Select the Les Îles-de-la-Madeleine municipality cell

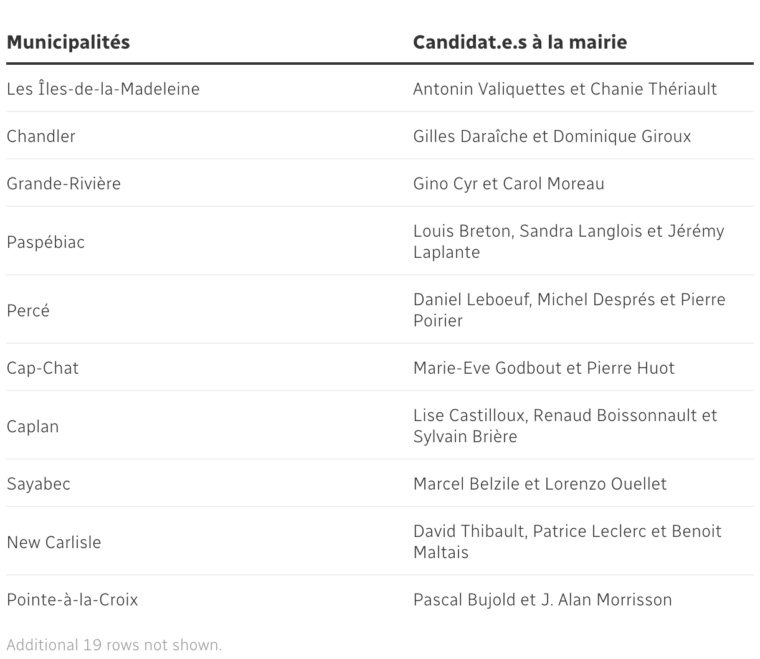[x=103, y=89]
